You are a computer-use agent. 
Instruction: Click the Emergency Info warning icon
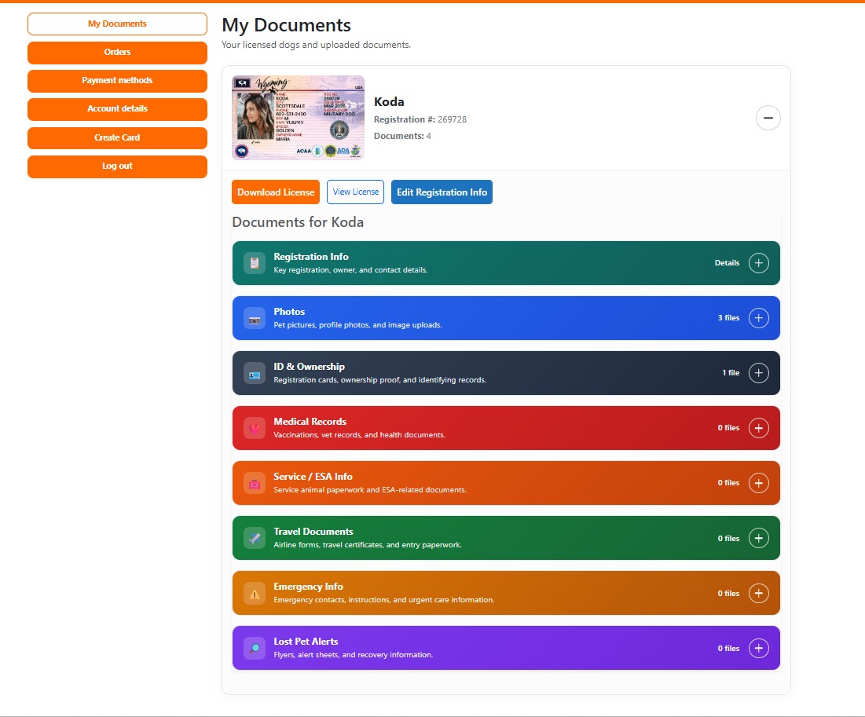254,593
